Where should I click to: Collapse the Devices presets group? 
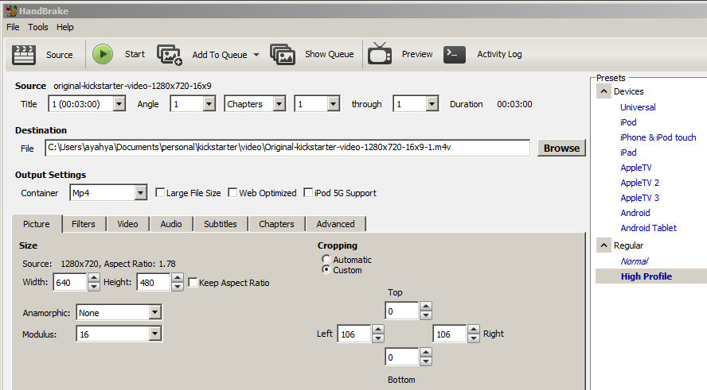coord(603,91)
